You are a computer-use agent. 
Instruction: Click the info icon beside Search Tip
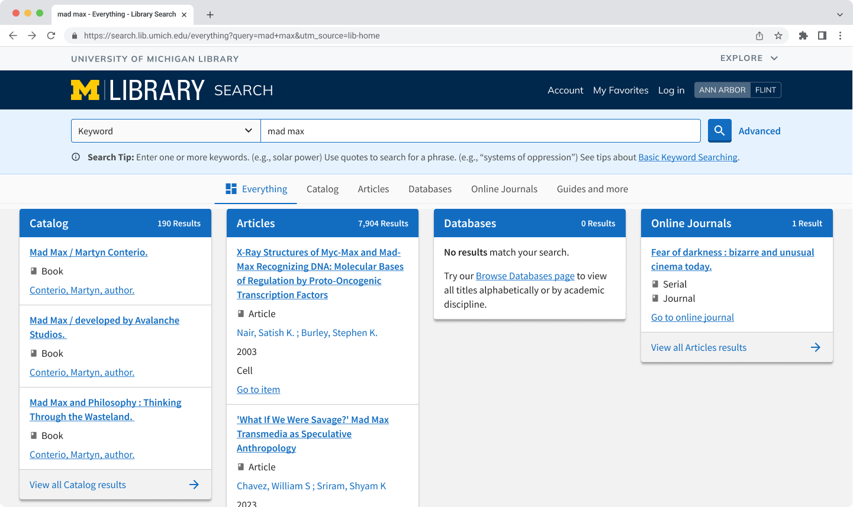tap(76, 157)
